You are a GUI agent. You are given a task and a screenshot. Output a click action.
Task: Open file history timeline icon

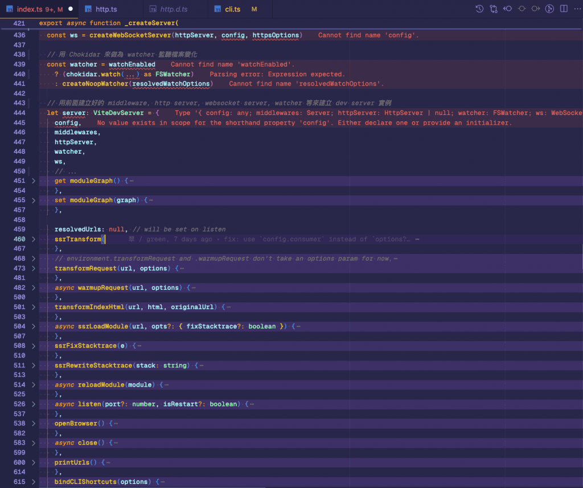479,9
